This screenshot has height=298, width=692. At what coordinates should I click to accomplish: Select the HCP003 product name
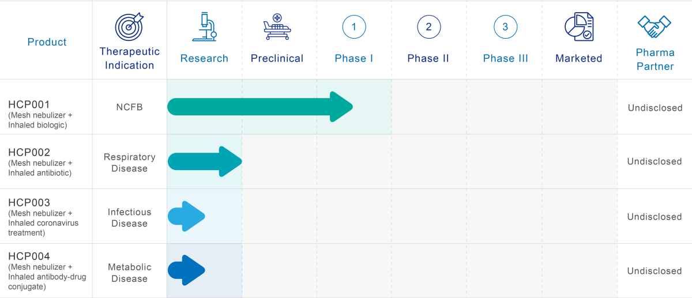(x=29, y=203)
